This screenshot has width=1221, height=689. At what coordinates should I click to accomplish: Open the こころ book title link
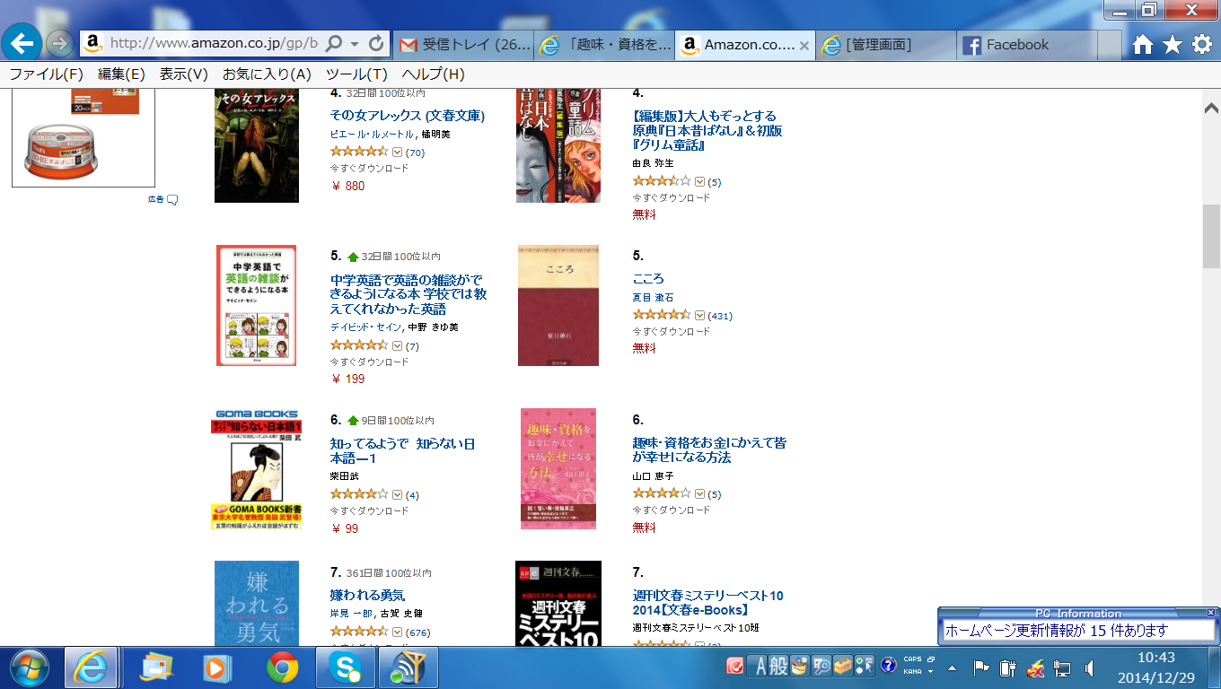tap(648, 279)
